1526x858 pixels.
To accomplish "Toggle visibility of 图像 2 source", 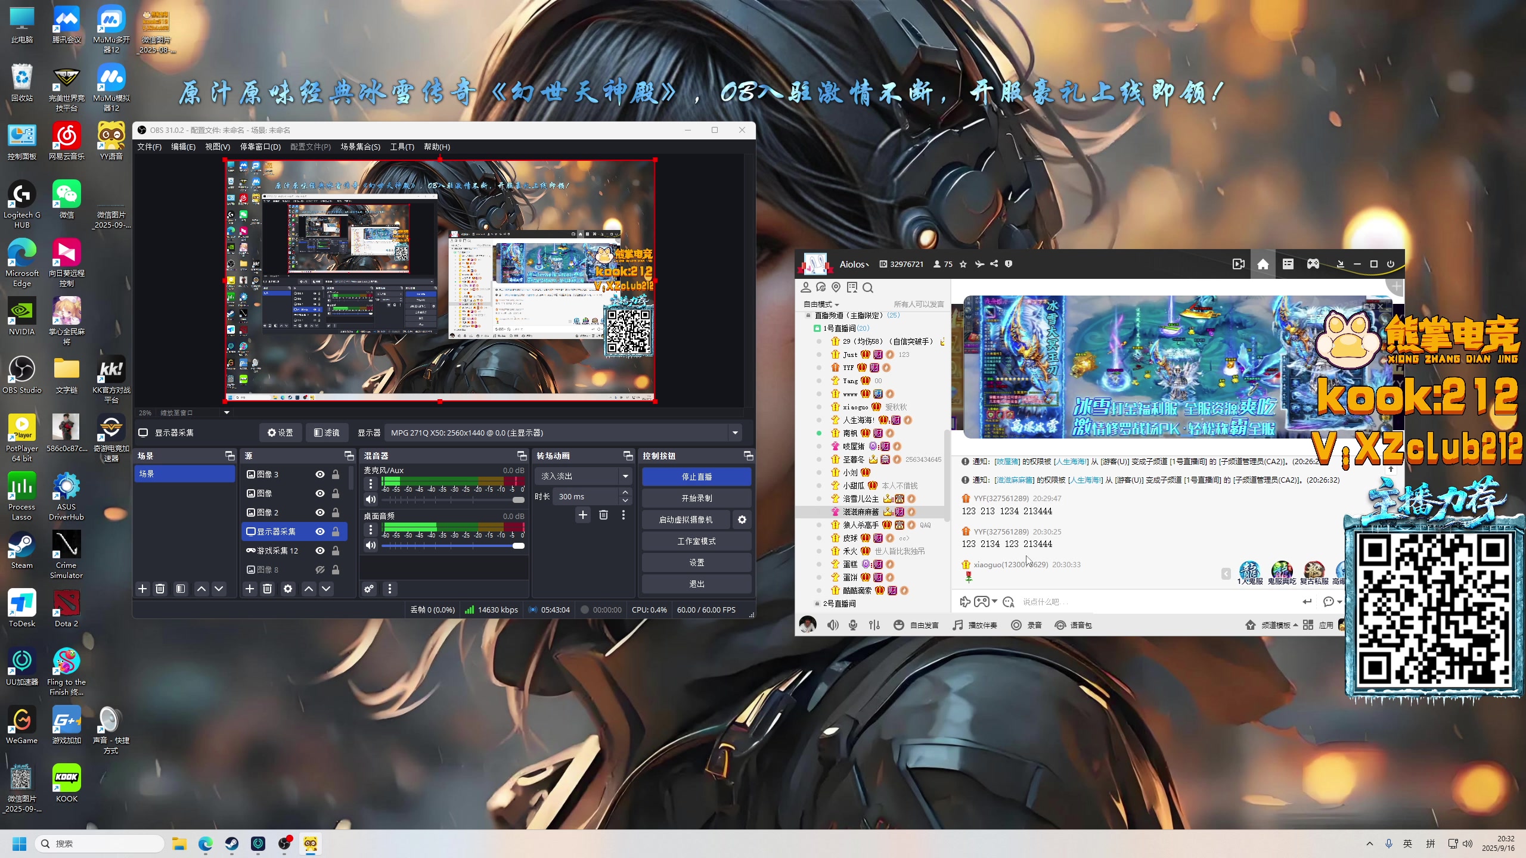I will click(320, 512).
